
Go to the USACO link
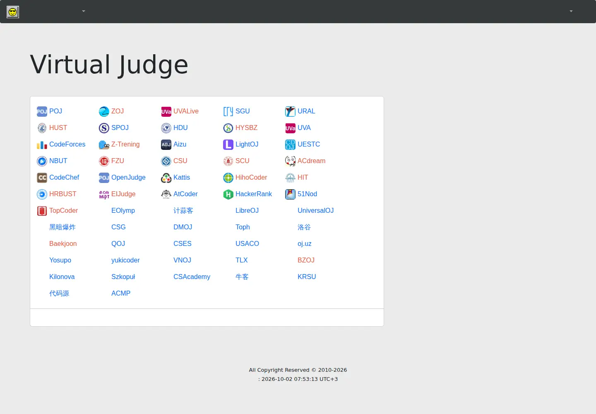click(247, 243)
